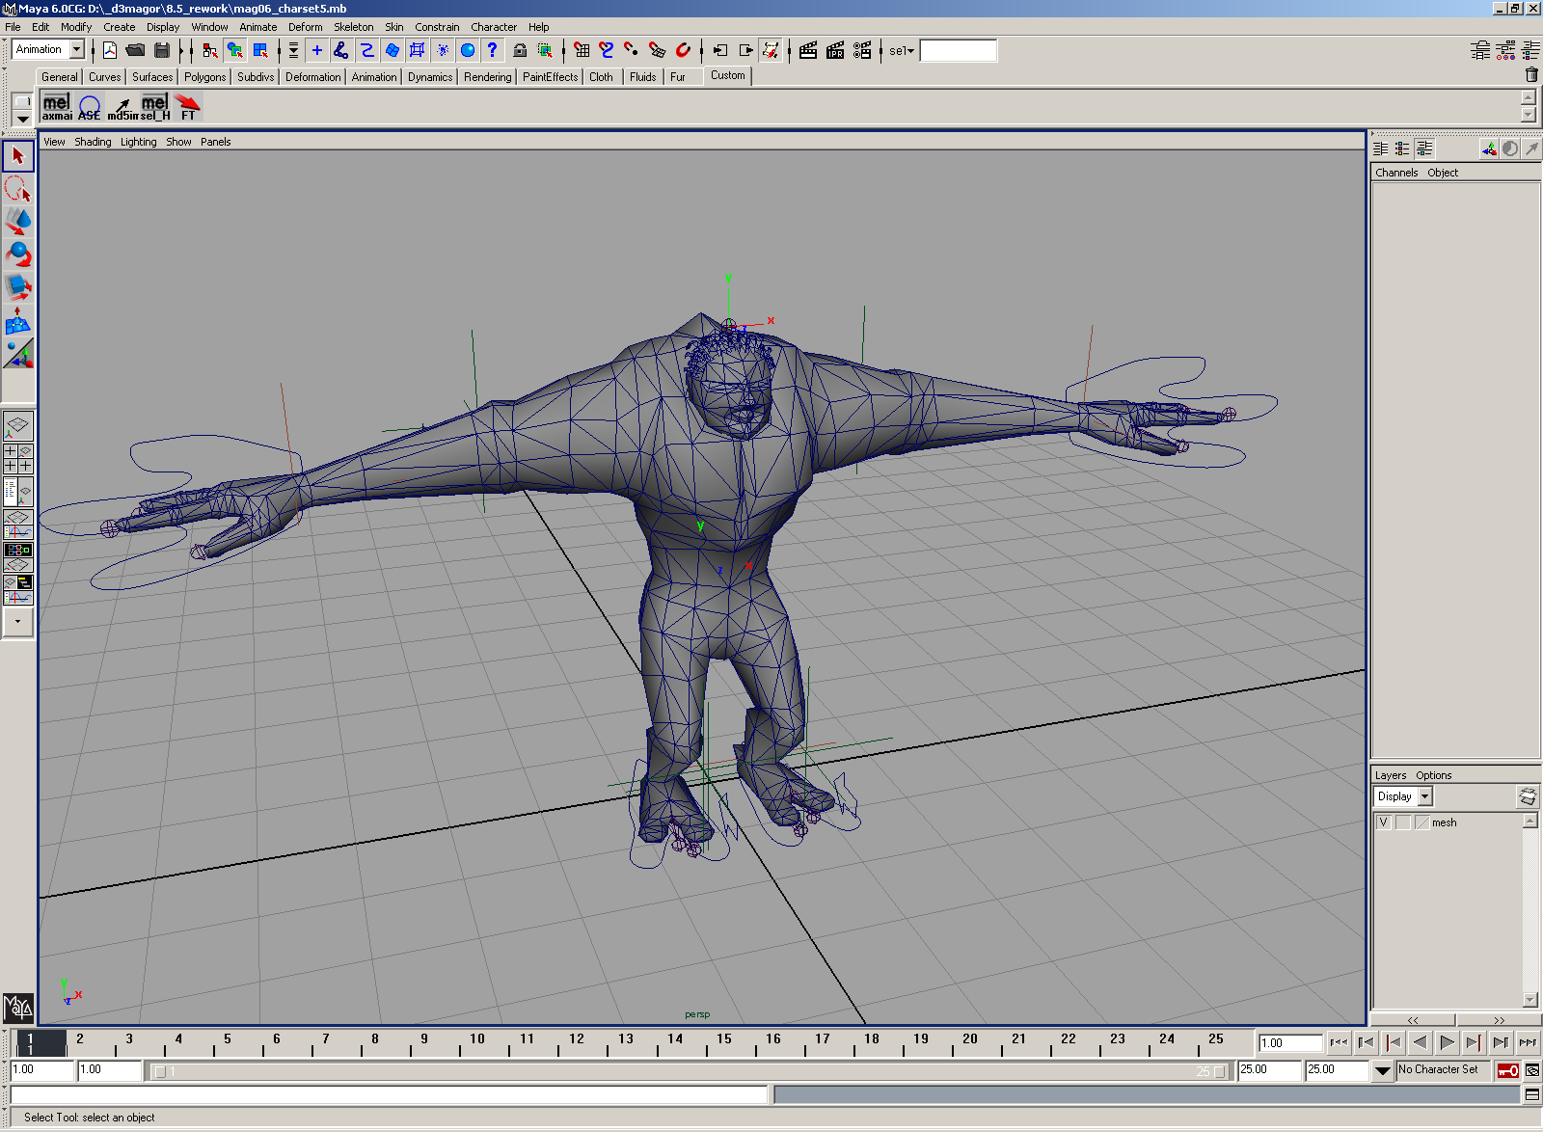Screen dimensions: 1543x1132
Task: Select the Lasso selection tool
Action: click(x=17, y=188)
